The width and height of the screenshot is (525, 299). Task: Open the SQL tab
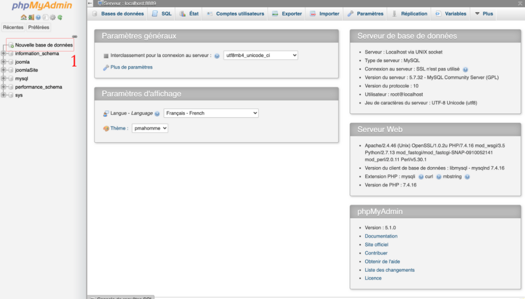pyautogui.click(x=162, y=14)
